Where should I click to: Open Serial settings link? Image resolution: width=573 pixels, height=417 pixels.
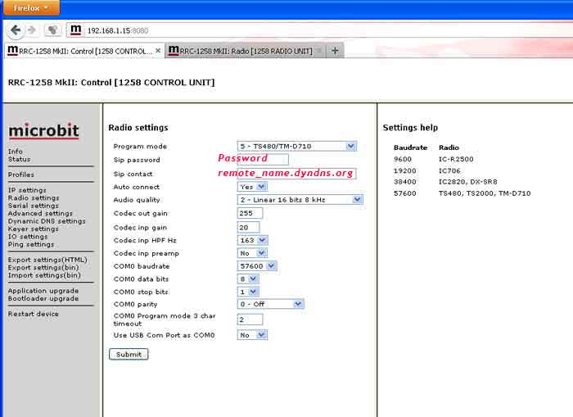tap(34, 206)
